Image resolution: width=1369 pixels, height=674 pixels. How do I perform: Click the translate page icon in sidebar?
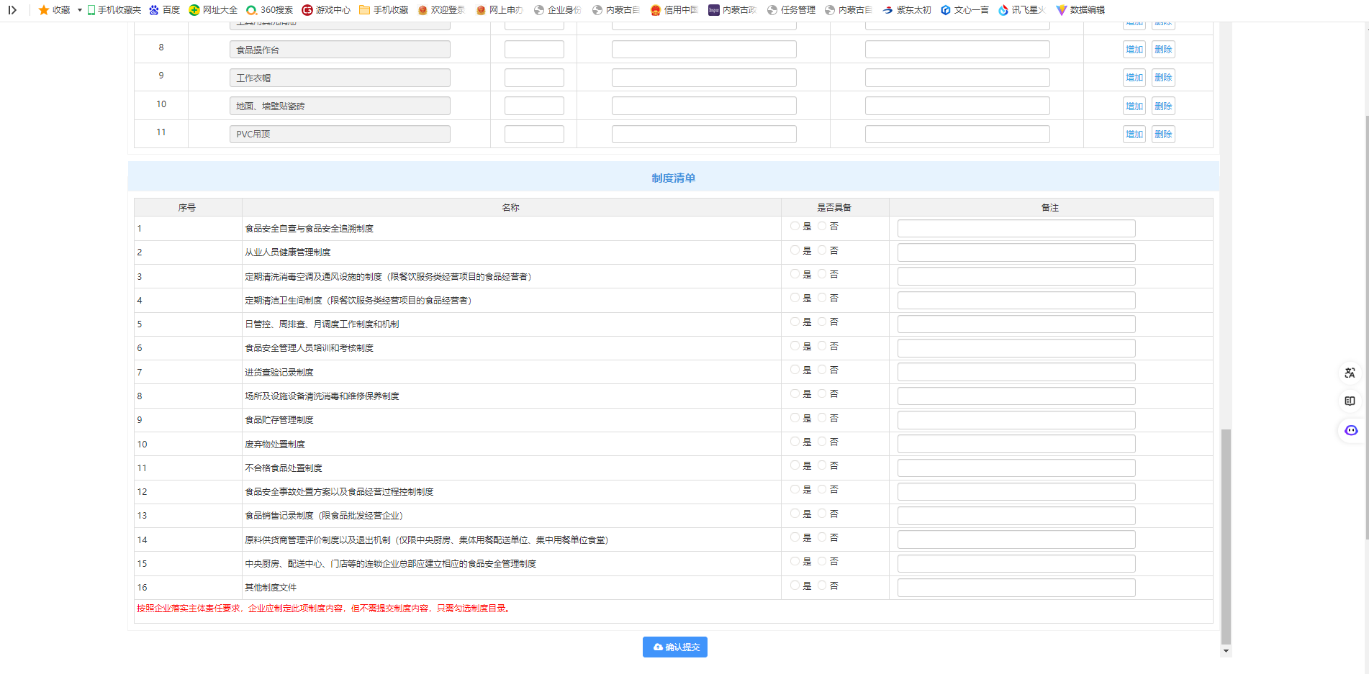coord(1350,373)
